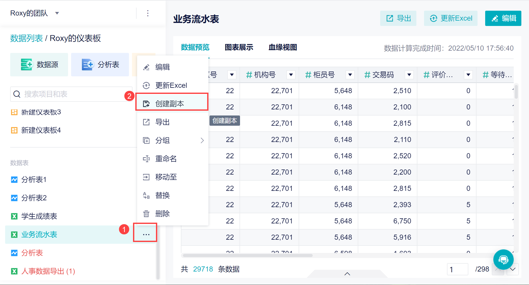Click the 更新Excel button at top

click(451, 18)
